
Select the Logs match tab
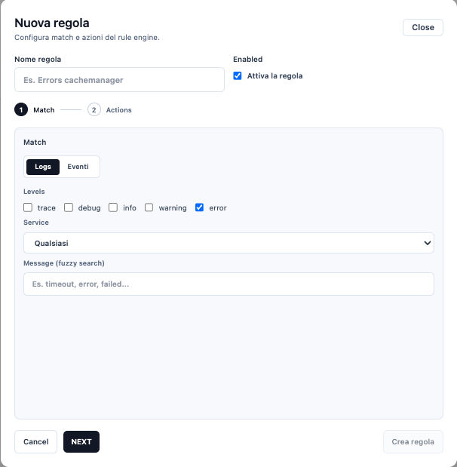[43, 166]
